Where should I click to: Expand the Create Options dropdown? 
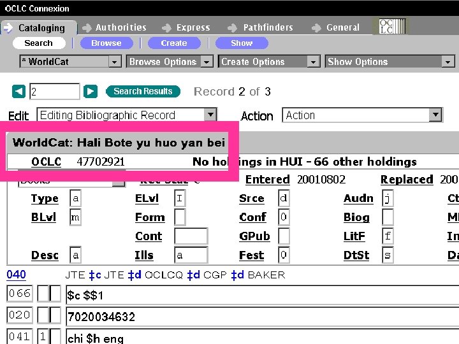(269, 61)
